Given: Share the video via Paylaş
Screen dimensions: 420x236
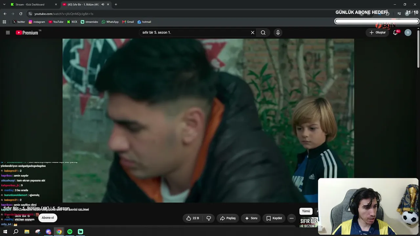Looking at the screenshot, I should click(x=228, y=218).
